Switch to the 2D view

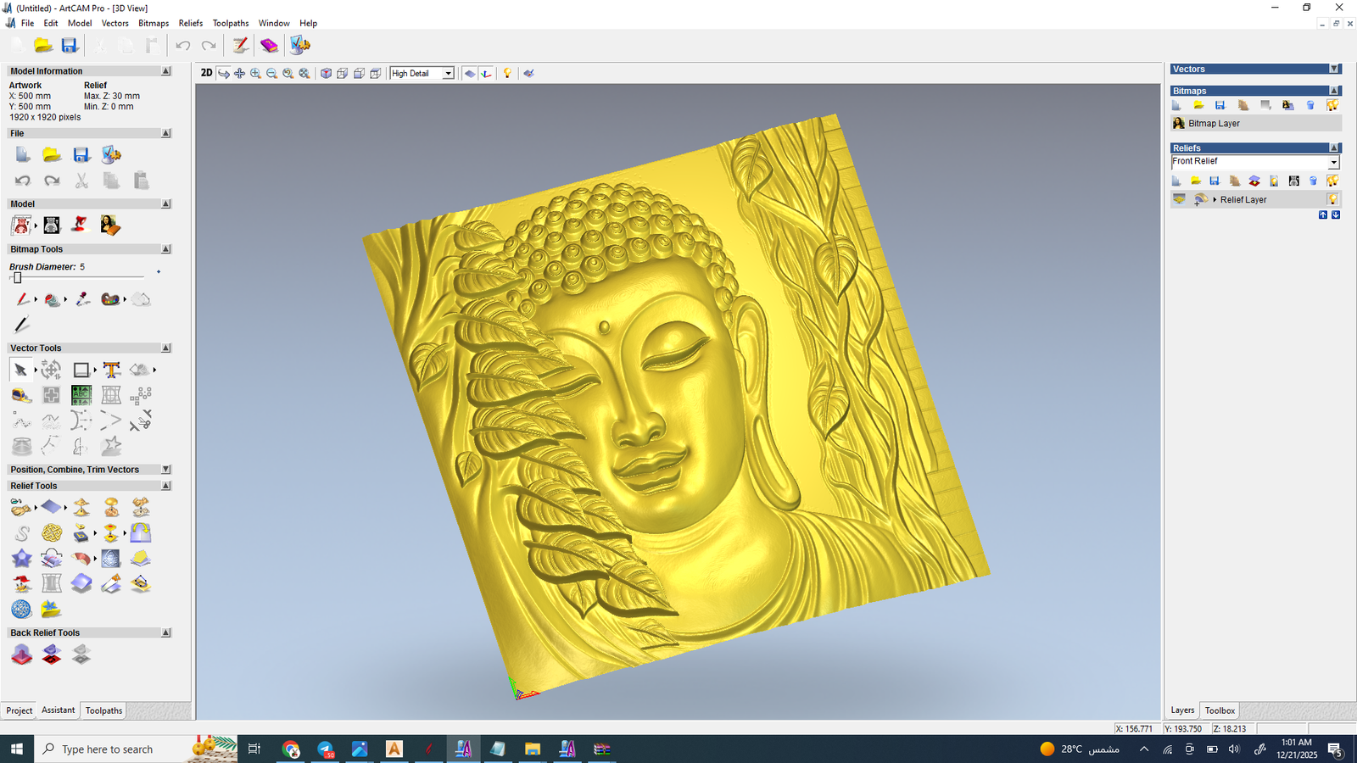[x=206, y=73]
